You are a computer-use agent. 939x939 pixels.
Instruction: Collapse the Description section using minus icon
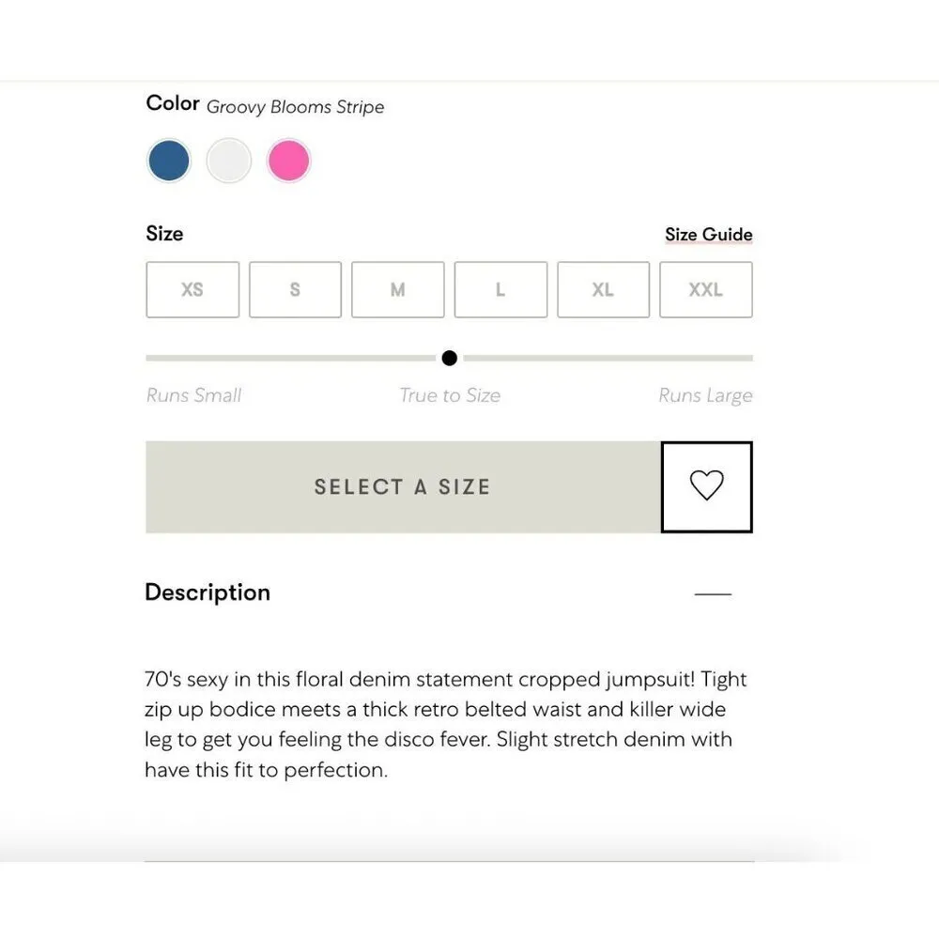(x=713, y=593)
